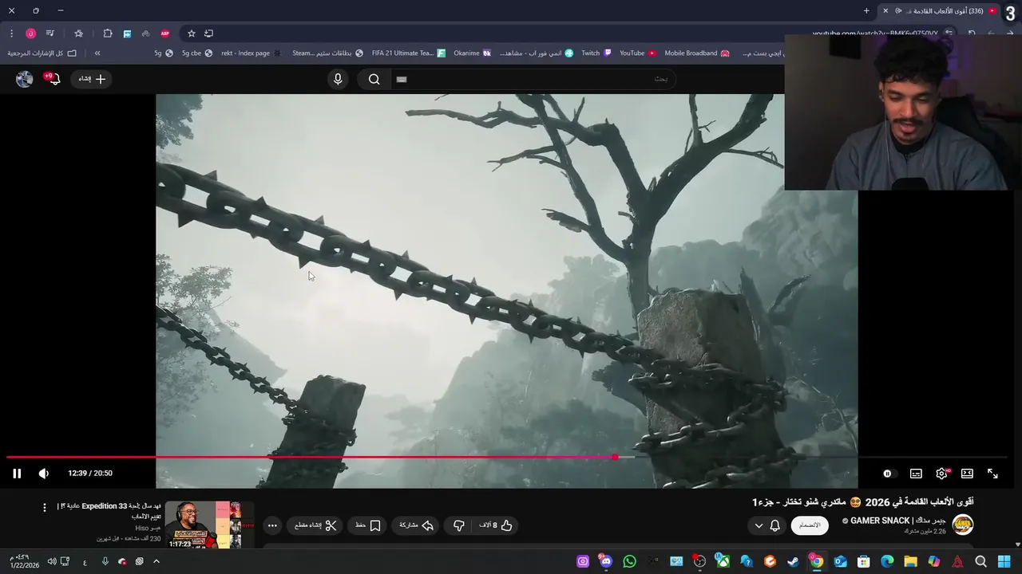Open the three-dots more actions under video
The image size is (1022, 574).
point(272,525)
